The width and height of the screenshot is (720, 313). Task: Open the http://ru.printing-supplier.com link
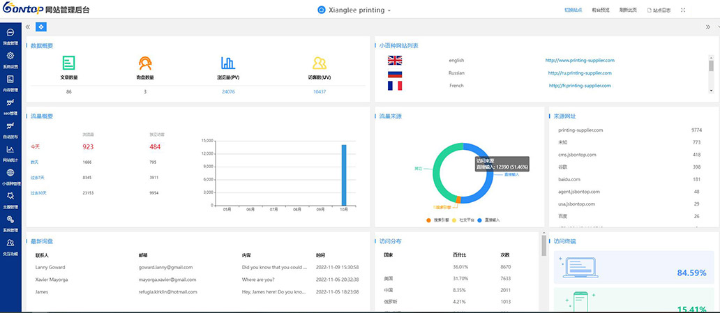point(578,72)
